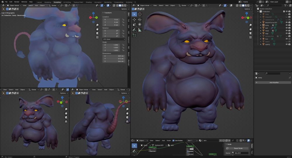Click zoom magnifier in bottom-left viewport
Image resolution: width=292 pixels, height=158 pixels.
66,109
